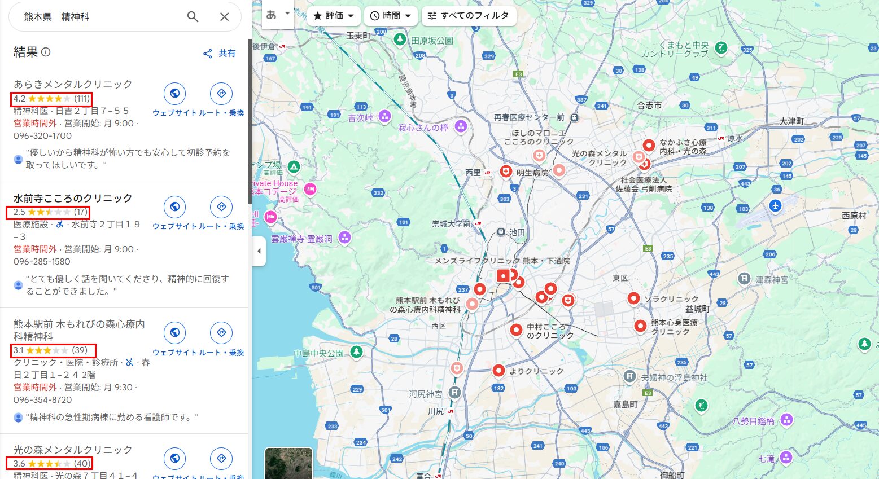Click the search magnifier icon
Screen dimensions: 879x479
193,17
